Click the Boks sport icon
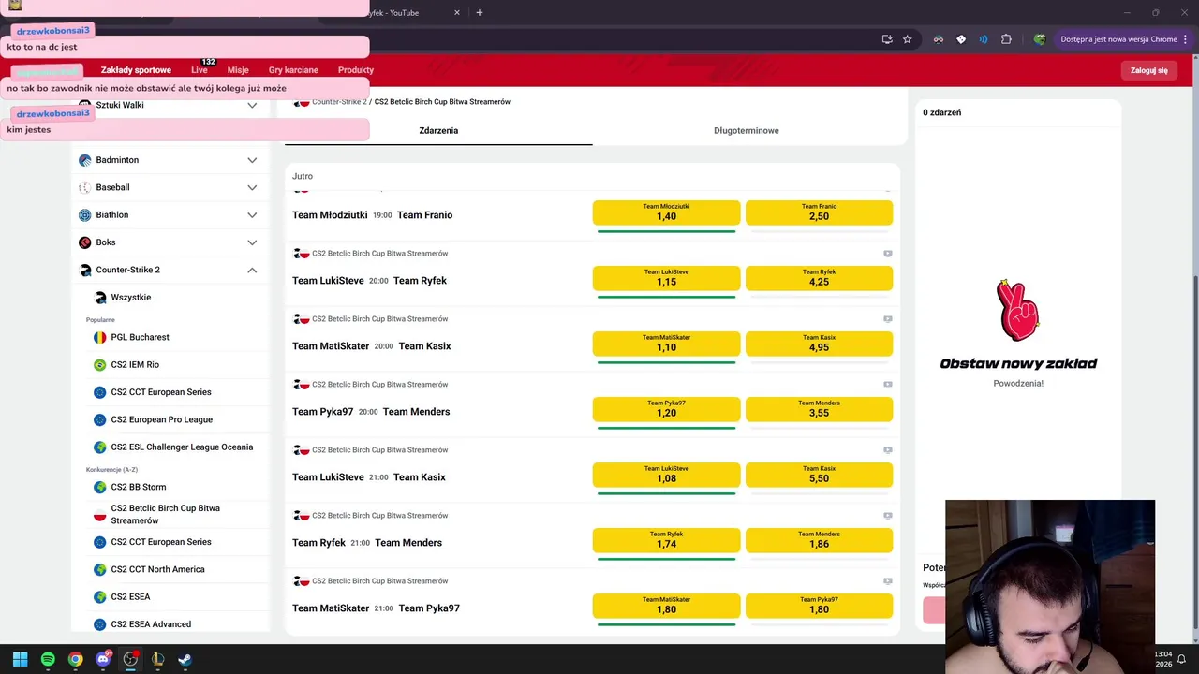This screenshot has width=1199, height=674. click(85, 242)
